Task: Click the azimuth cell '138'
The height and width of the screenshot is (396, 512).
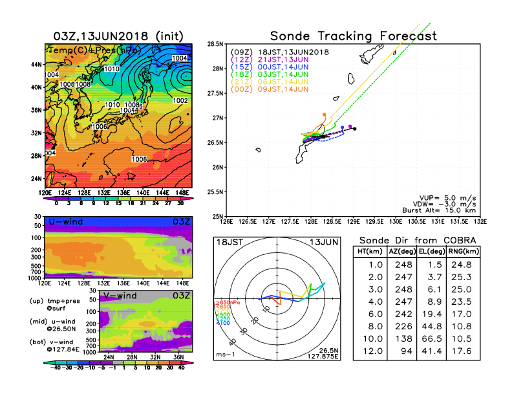Action: pyautogui.click(x=403, y=339)
